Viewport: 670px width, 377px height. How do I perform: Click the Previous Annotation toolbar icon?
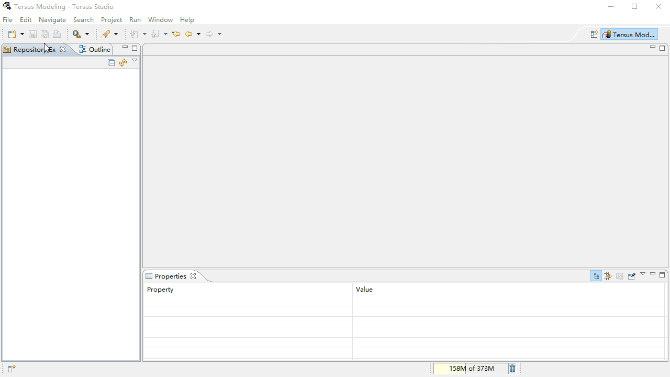pyautogui.click(x=155, y=35)
